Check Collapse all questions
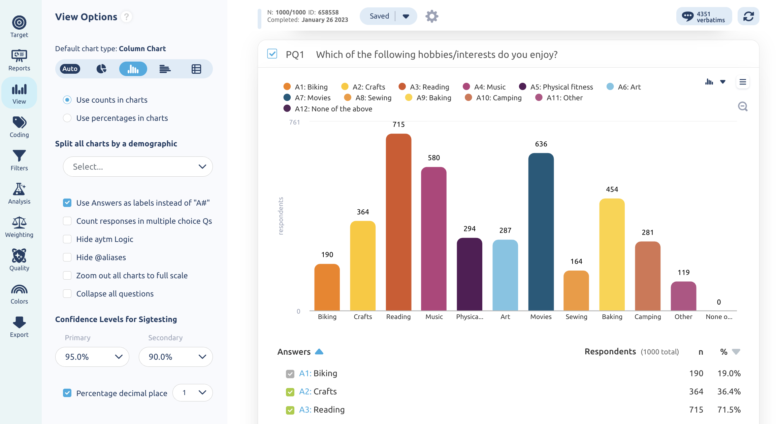The height and width of the screenshot is (424, 776). point(67,294)
